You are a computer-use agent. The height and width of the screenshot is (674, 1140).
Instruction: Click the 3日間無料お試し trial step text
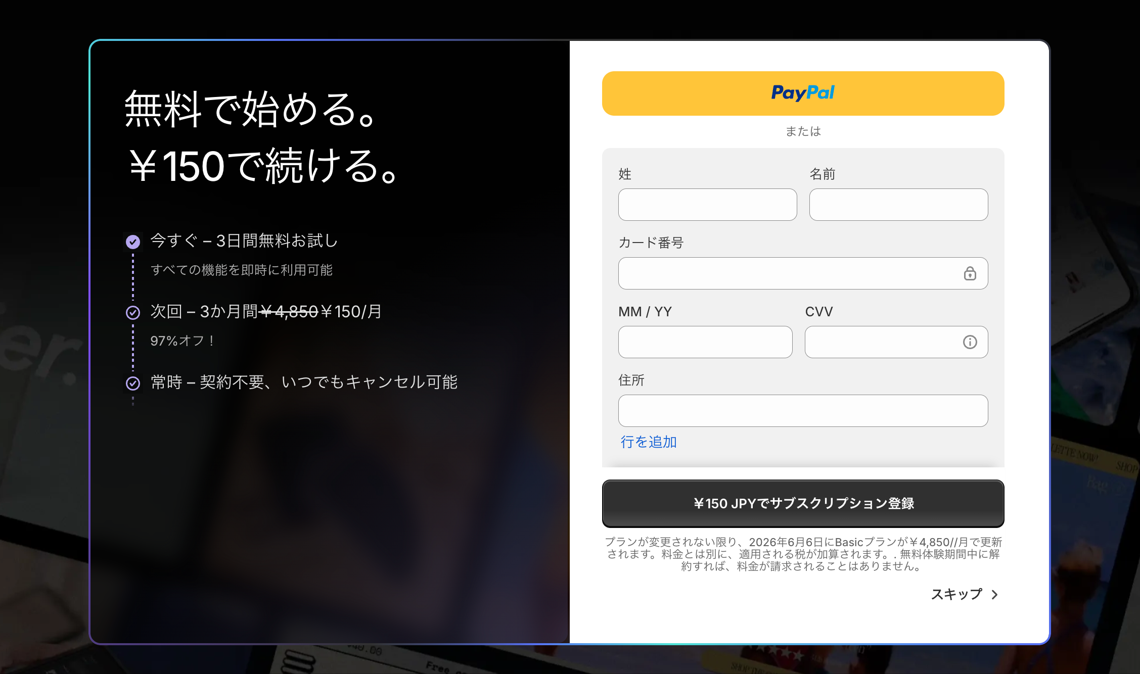[277, 241]
